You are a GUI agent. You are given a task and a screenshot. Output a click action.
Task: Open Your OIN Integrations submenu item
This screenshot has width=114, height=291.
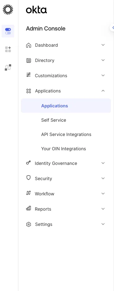tap(63, 149)
